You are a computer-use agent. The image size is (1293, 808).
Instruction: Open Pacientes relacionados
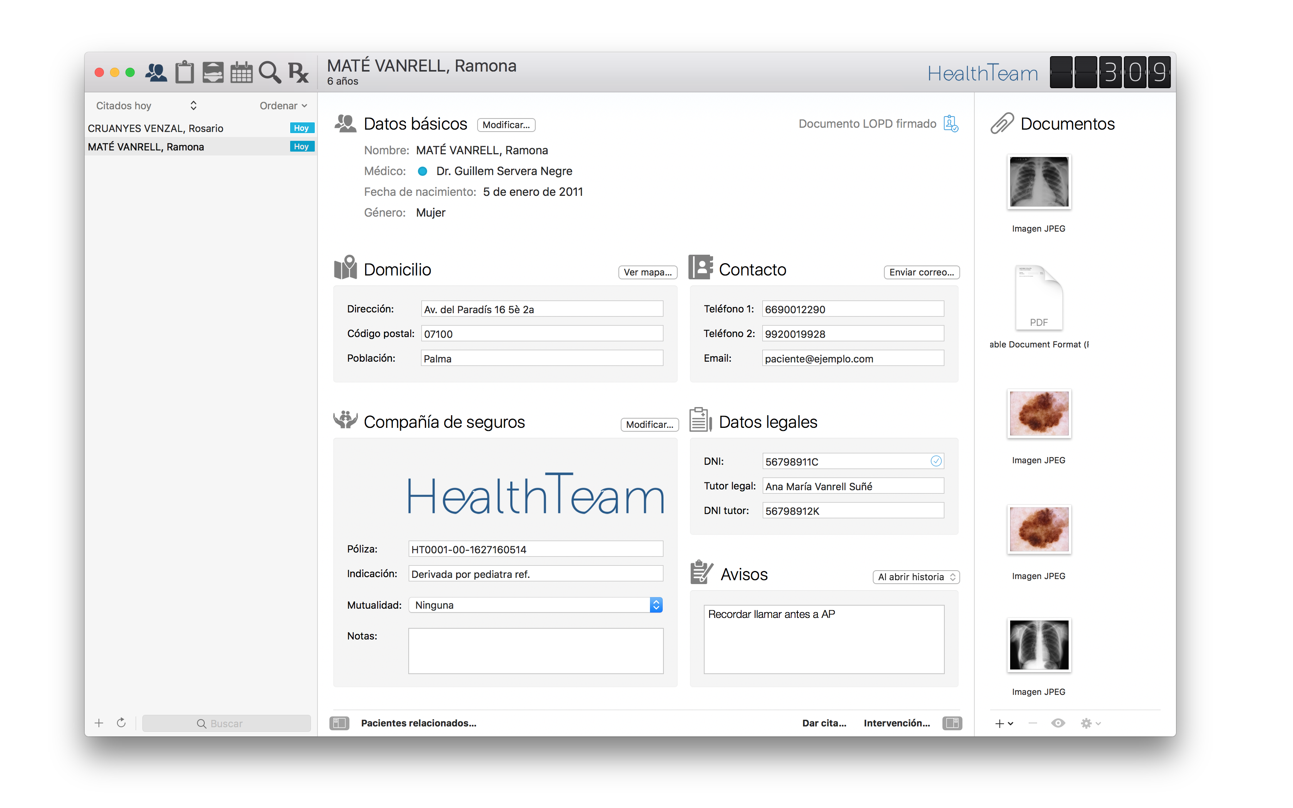click(x=418, y=723)
